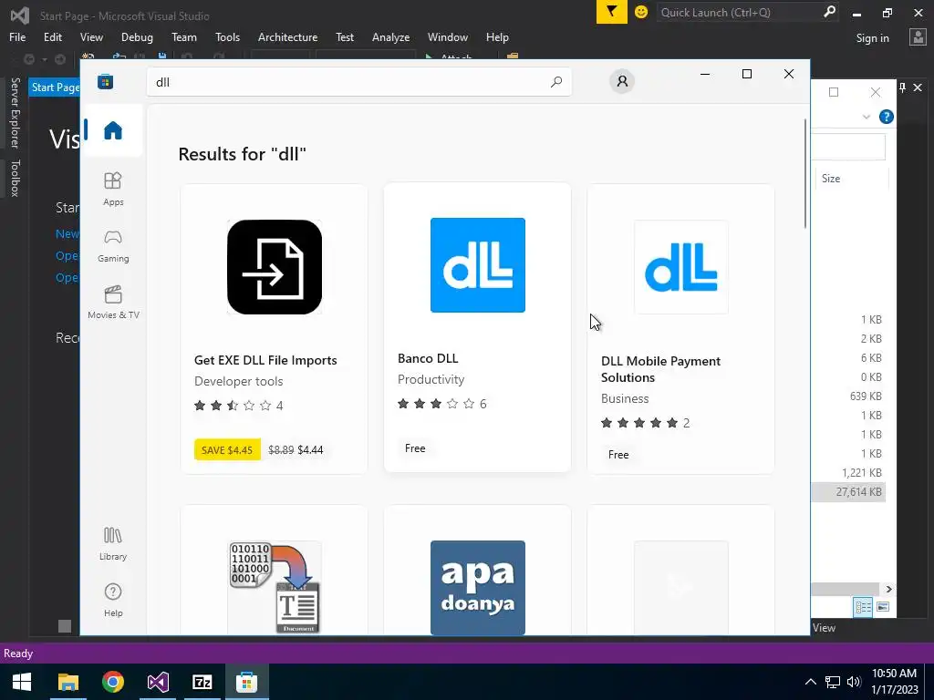Open Windows Start menu
Image resolution: width=934 pixels, height=700 pixels.
point(22,682)
